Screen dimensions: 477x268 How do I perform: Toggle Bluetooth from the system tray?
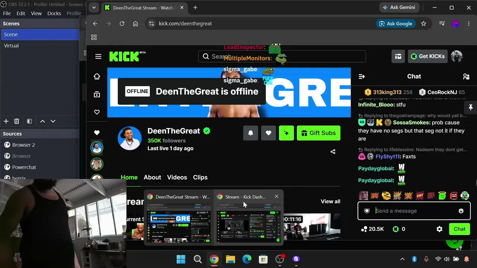pyautogui.click(x=414, y=259)
